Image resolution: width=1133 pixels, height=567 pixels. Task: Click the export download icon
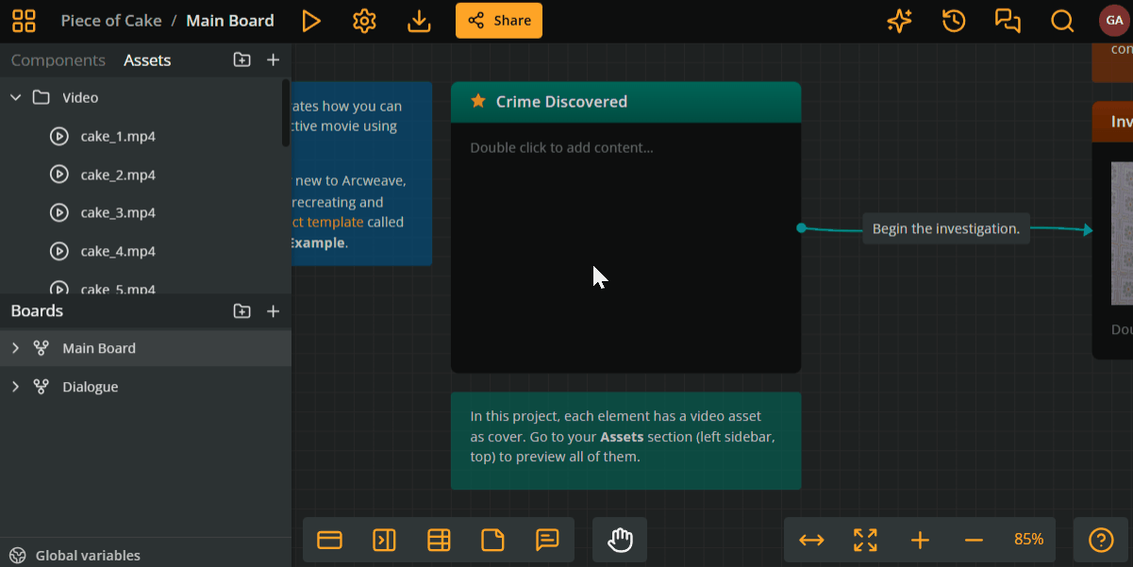418,20
